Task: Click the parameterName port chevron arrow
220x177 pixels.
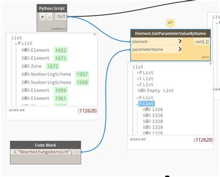Action: pyautogui.click(x=180, y=49)
